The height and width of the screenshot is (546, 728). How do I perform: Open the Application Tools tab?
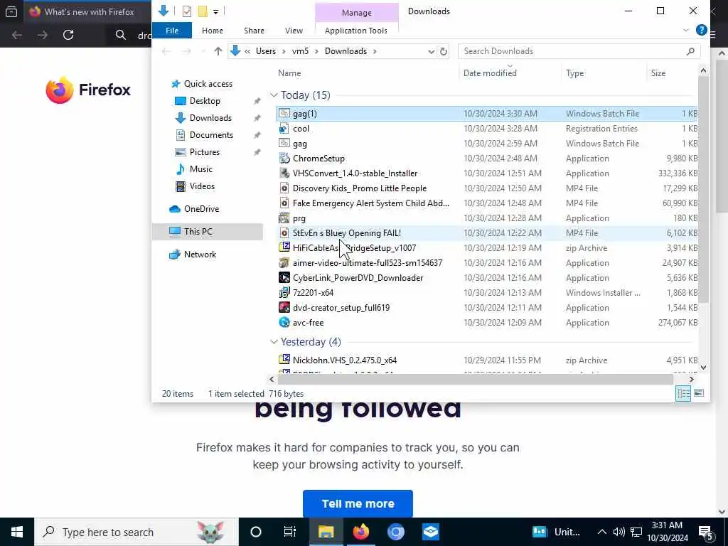coord(355,30)
